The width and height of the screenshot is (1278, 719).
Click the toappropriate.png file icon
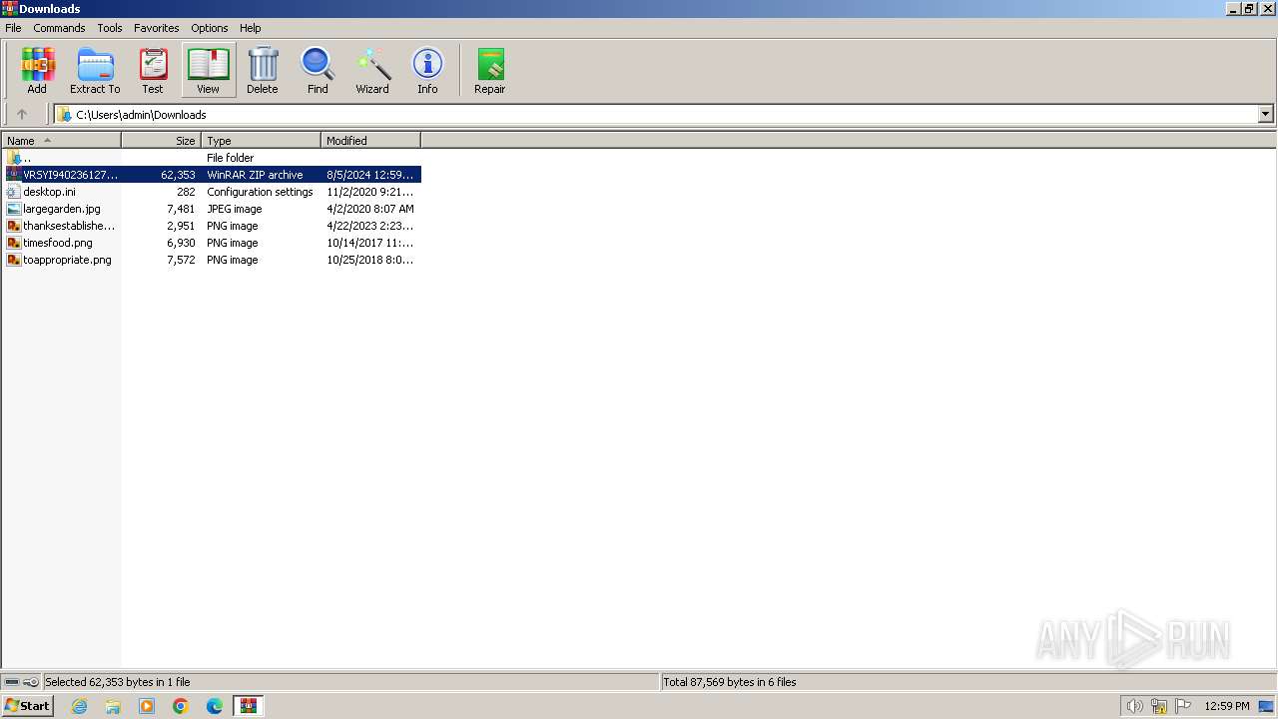point(14,260)
